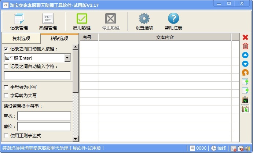Open 设置选项 gear settings
Viewport: 253px width, 153px height.
pos(144,22)
